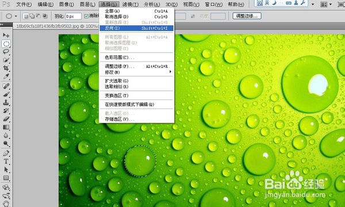The width and height of the screenshot is (345, 207).
Task: Click the swap width and height arrows
Action: [x=193, y=16]
